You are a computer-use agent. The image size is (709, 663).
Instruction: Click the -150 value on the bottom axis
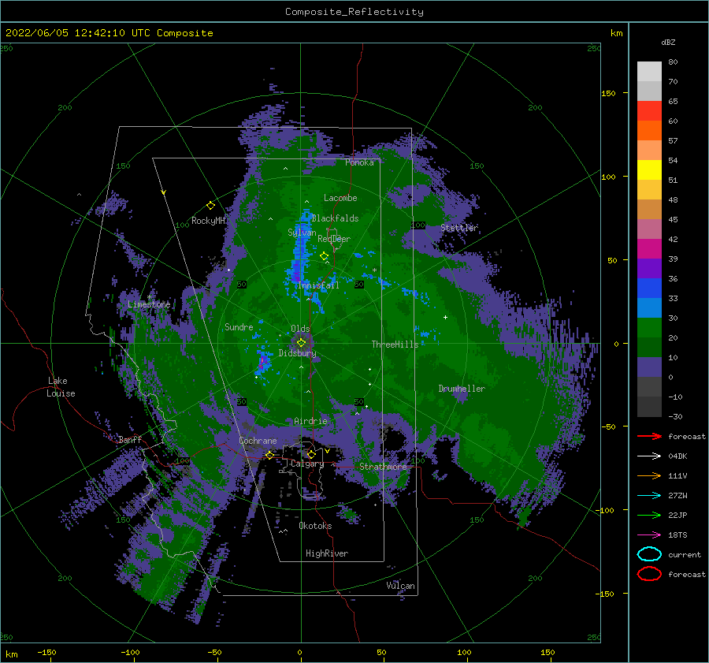tap(46, 652)
